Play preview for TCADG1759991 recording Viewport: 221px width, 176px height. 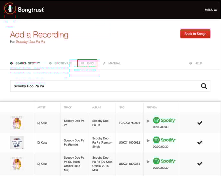[148, 121]
